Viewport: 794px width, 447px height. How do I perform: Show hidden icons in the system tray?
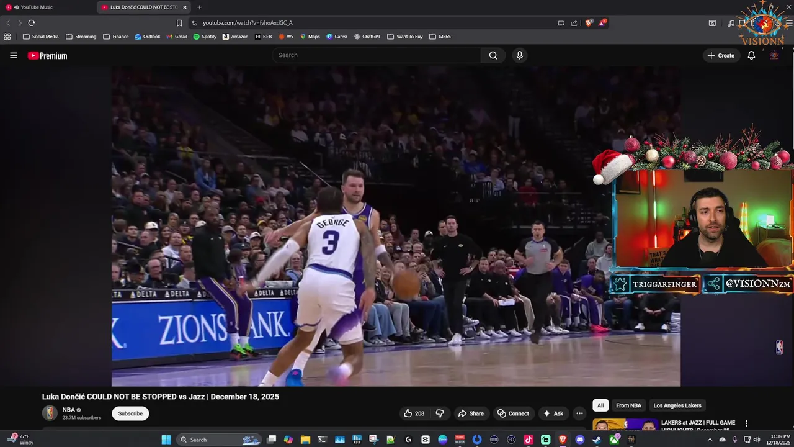pyautogui.click(x=710, y=440)
